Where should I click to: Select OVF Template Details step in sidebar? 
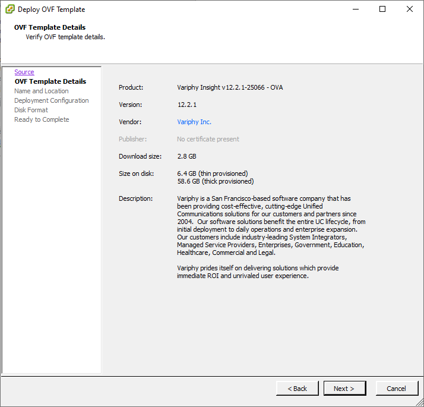(50, 81)
